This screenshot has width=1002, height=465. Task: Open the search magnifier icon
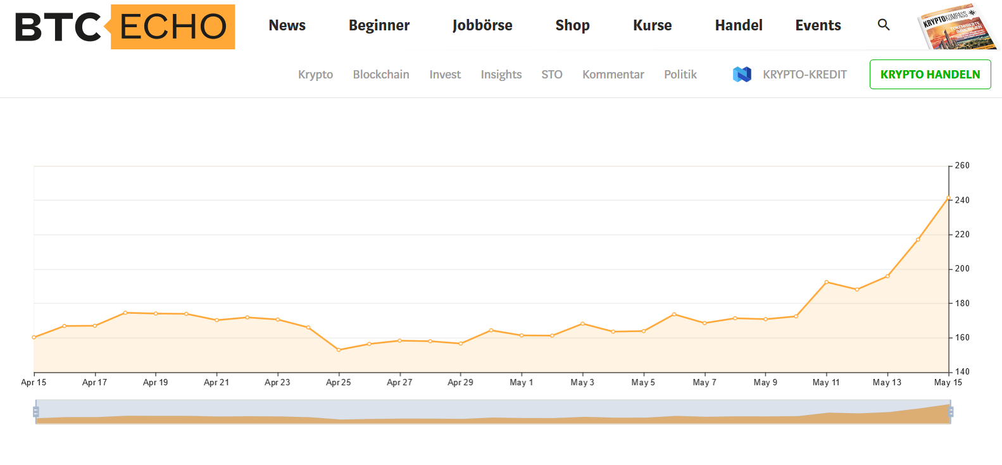pos(884,25)
